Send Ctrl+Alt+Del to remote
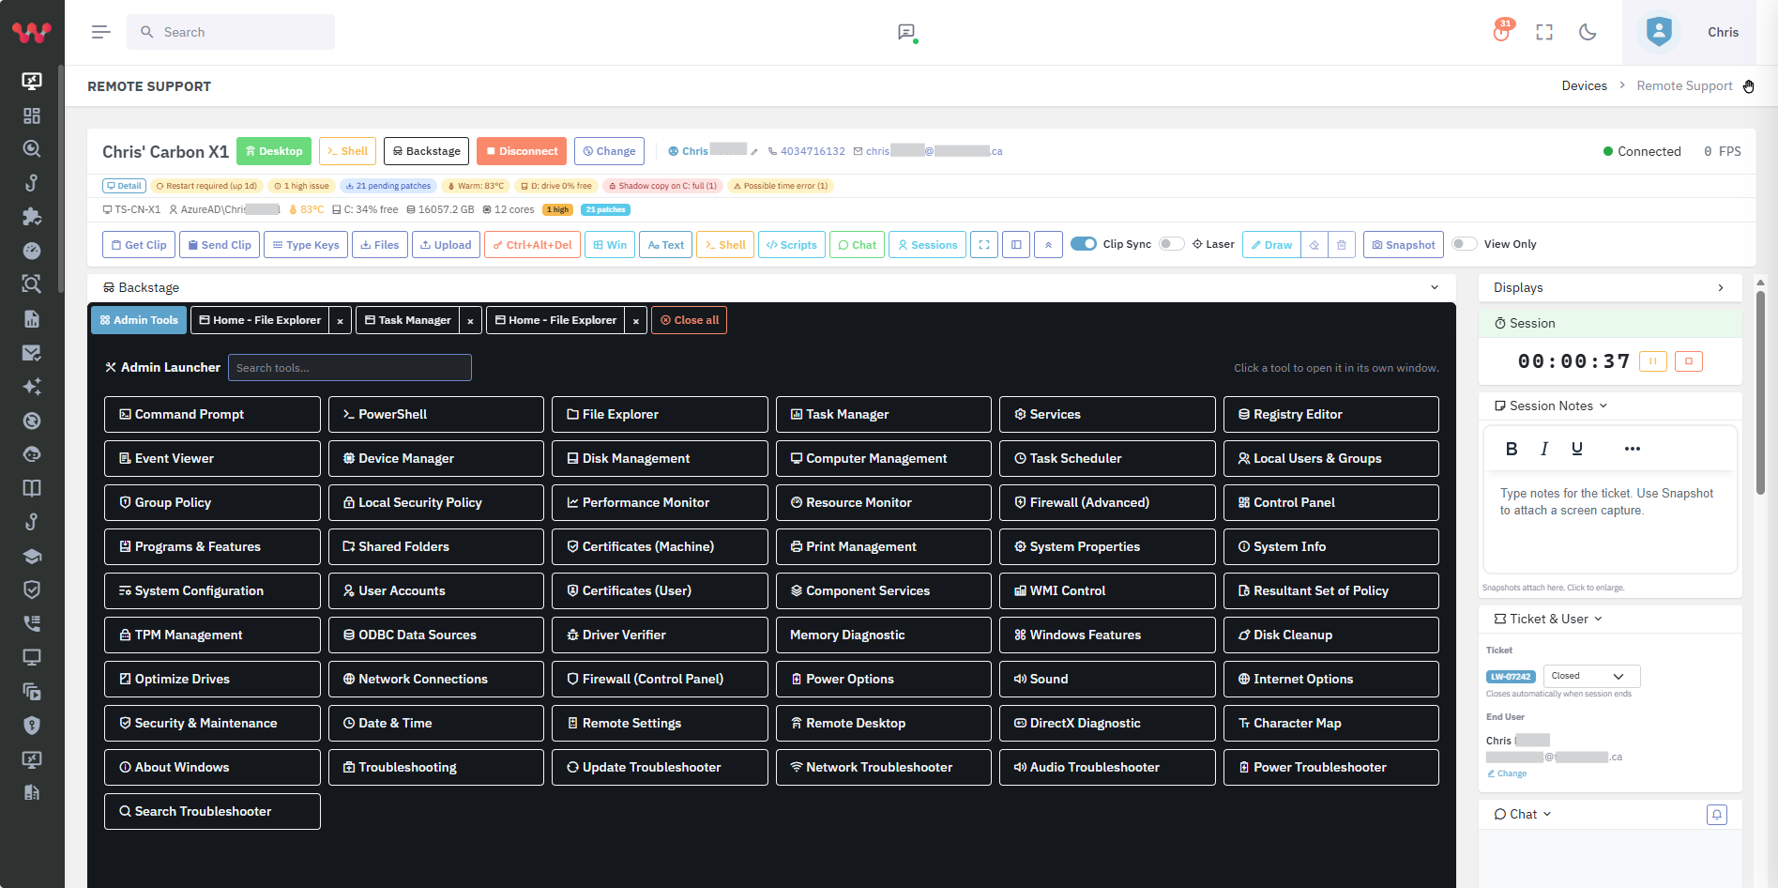Viewport: 1778px width, 888px height. 532,245
